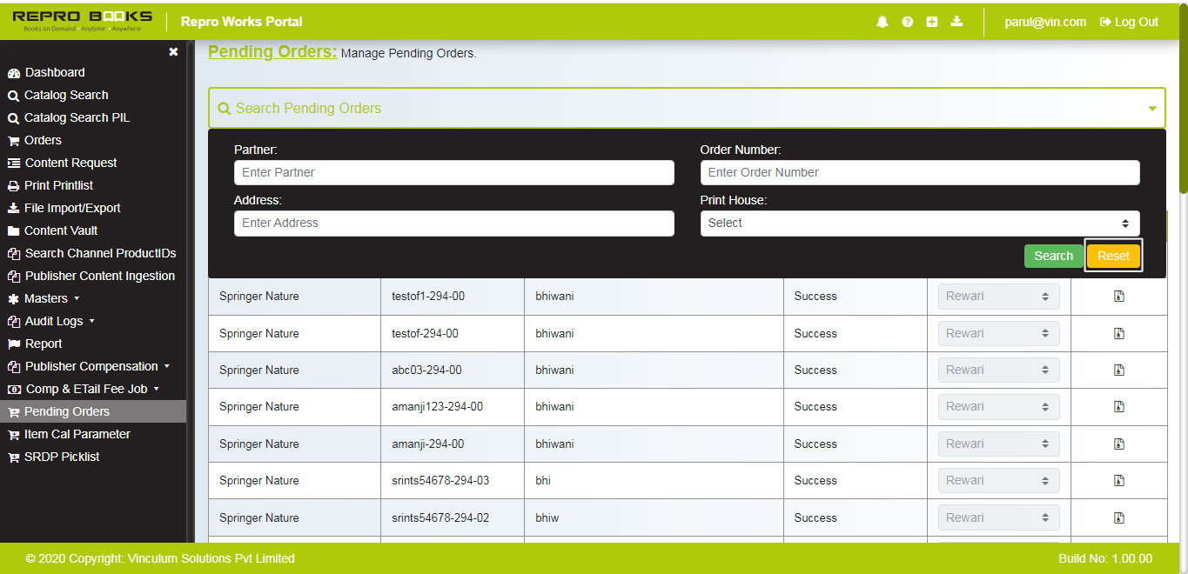Click the document icon on the abc03-294-00 row
Image resolution: width=1188 pixels, height=574 pixels.
tap(1118, 370)
